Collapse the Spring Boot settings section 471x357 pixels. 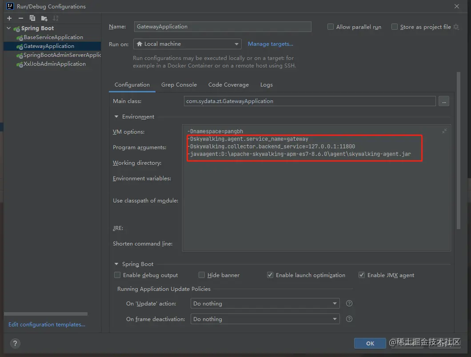116,264
